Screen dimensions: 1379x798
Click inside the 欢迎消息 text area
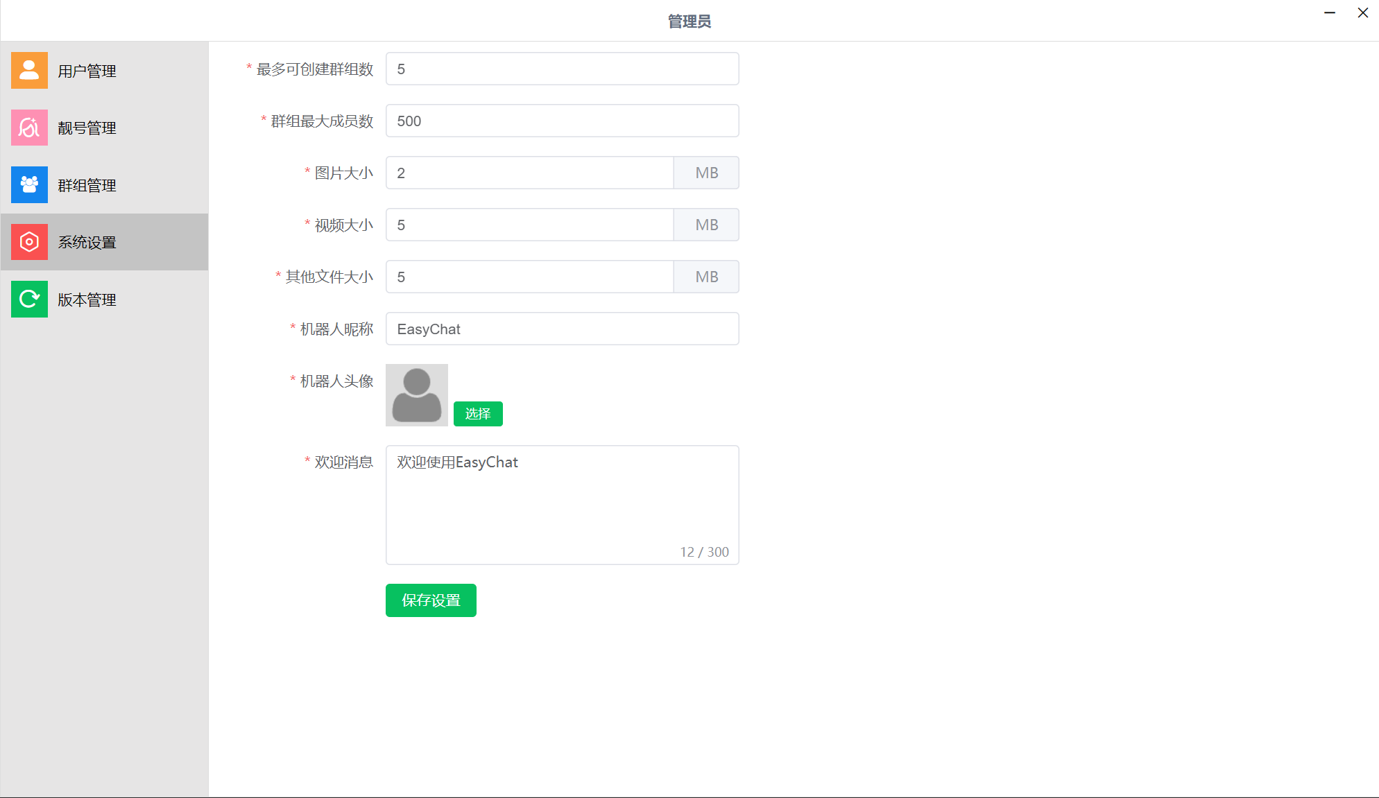tap(562, 505)
